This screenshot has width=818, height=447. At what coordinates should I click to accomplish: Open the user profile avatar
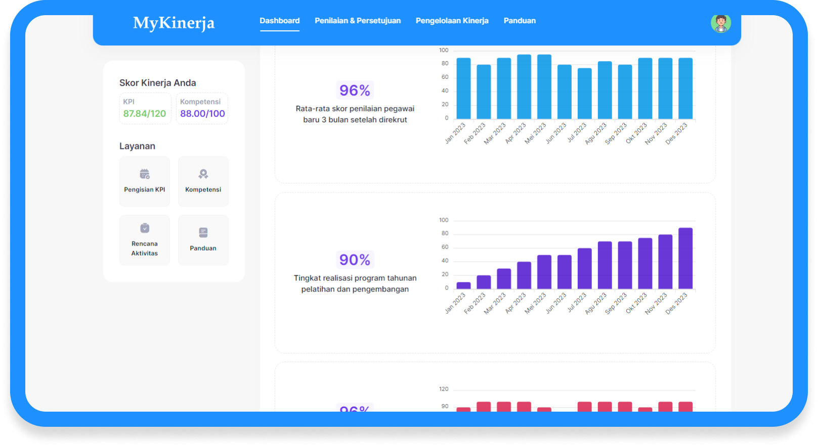[x=720, y=23]
